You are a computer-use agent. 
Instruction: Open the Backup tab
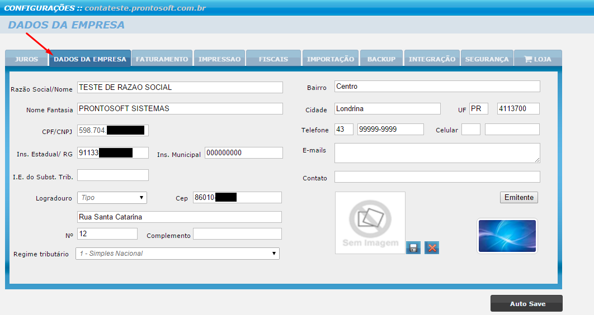(381, 59)
